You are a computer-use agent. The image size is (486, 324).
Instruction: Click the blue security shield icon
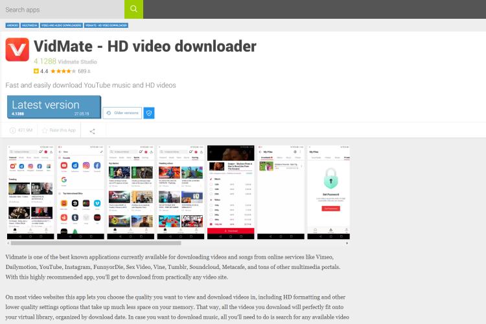pyautogui.click(x=149, y=113)
